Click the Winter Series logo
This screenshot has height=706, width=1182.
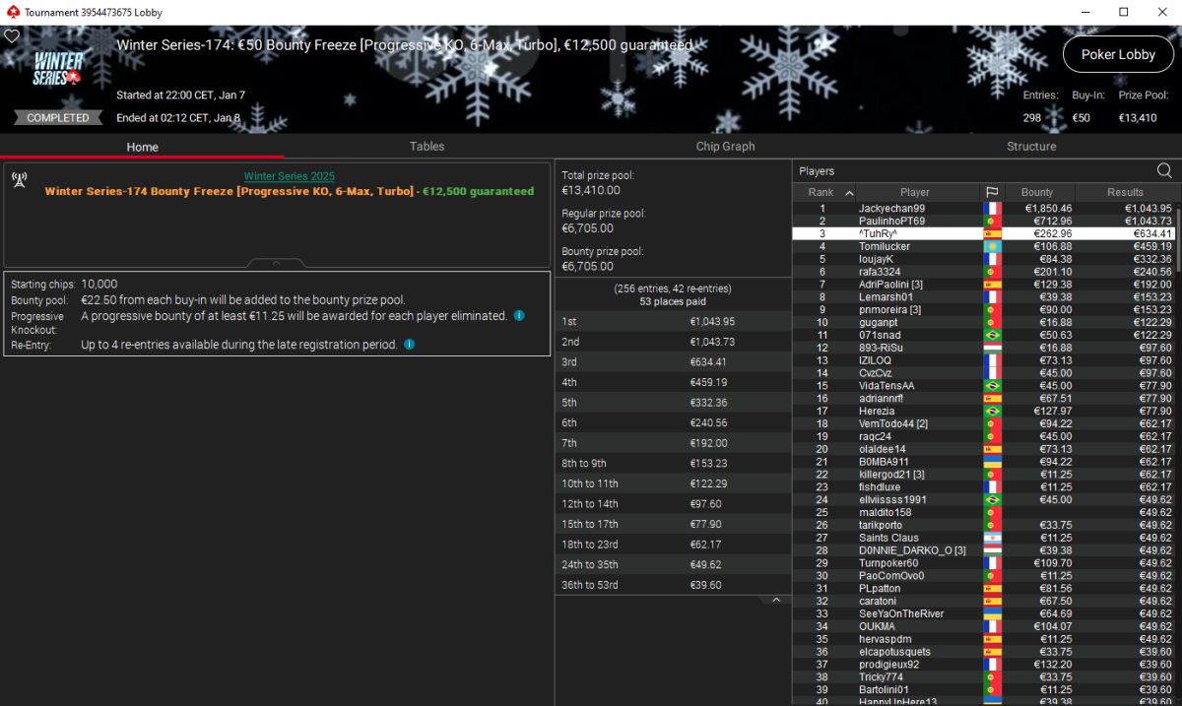[x=59, y=68]
